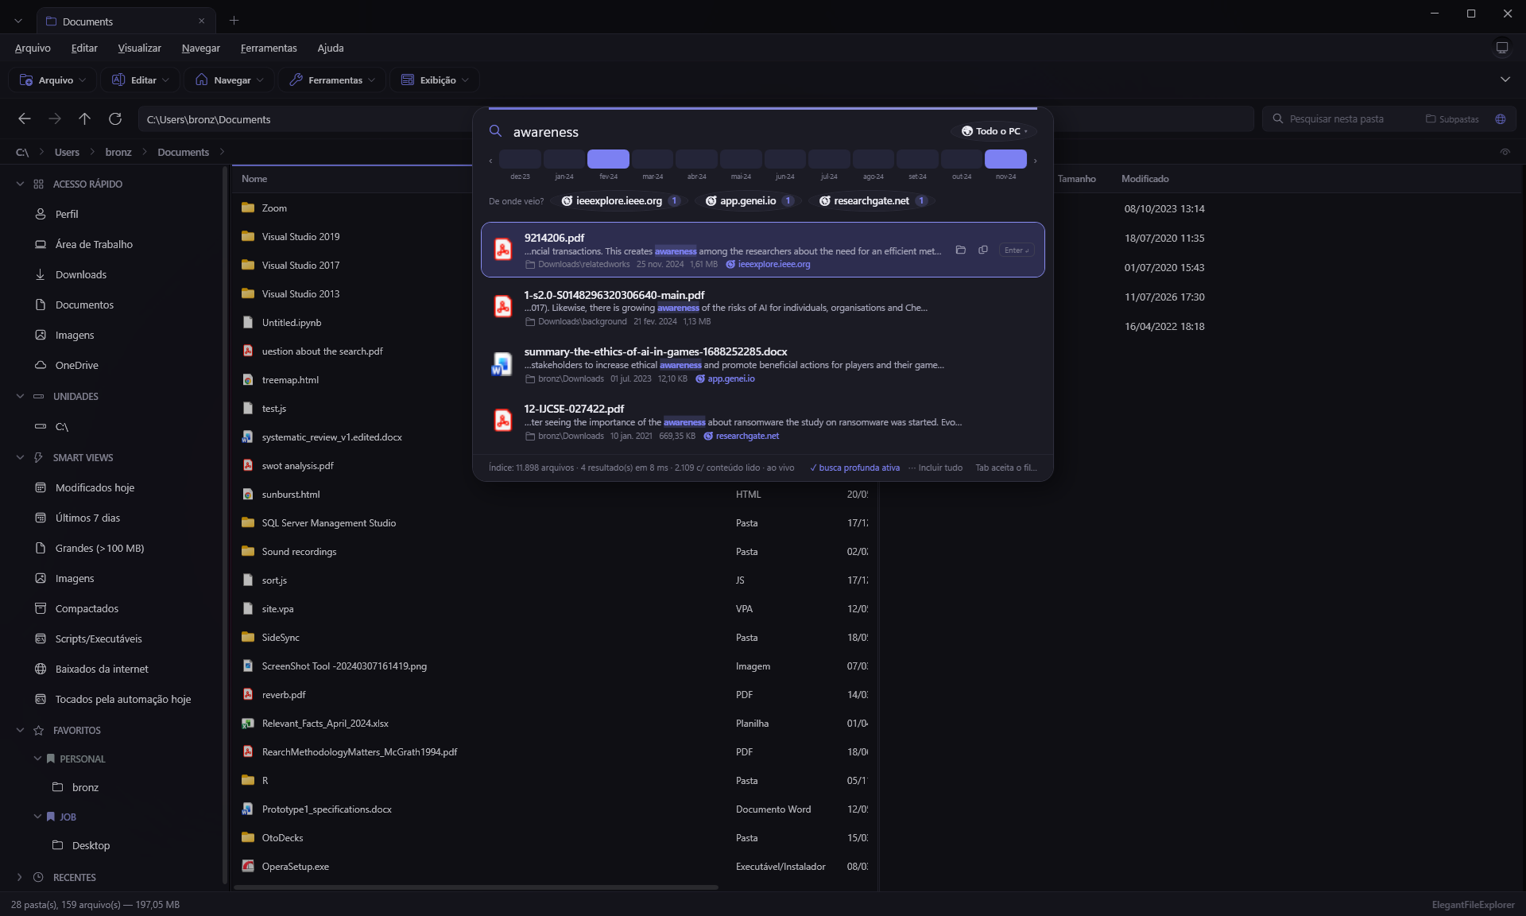Open Downloads in quick access sidebar
The image size is (1526, 916).
(x=80, y=274)
